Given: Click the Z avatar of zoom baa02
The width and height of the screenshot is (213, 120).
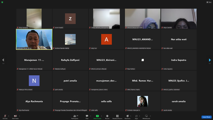Looking at the screenshot, I should (x=70, y=19).
